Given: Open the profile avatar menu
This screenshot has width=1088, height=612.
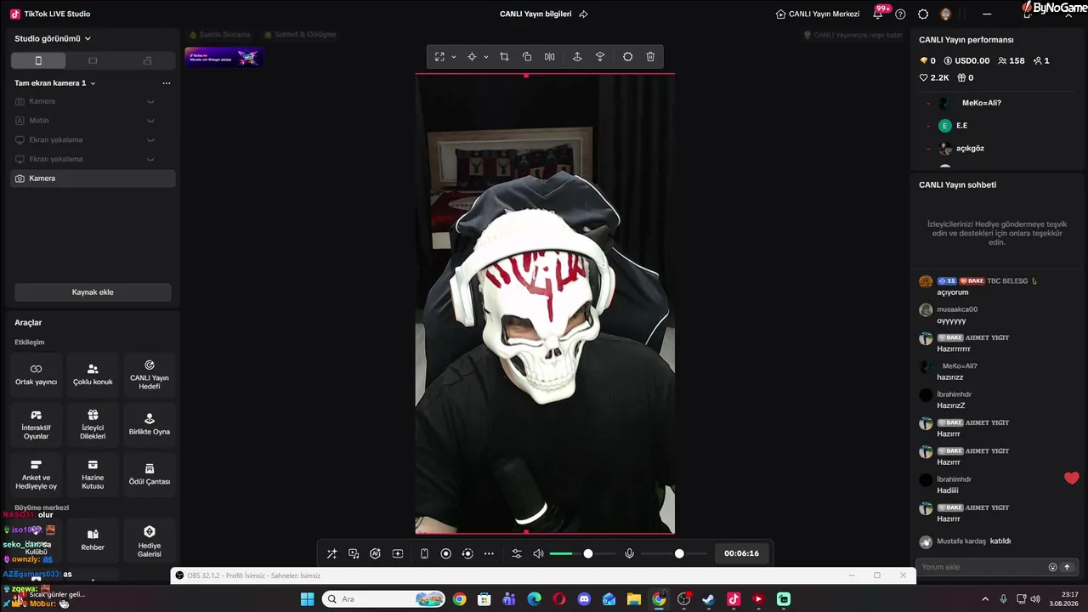Looking at the screenshot, I should click(x=946, y=14).
